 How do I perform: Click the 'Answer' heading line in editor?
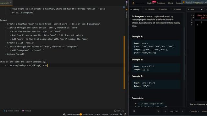(4, 20)
